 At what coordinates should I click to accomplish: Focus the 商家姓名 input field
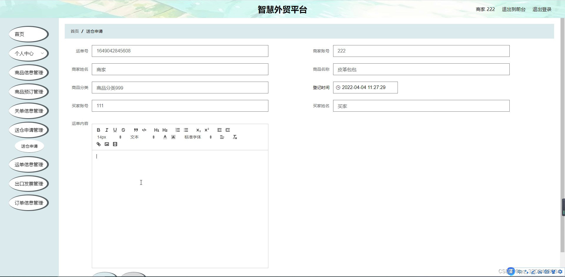click(x=180, y=69)
